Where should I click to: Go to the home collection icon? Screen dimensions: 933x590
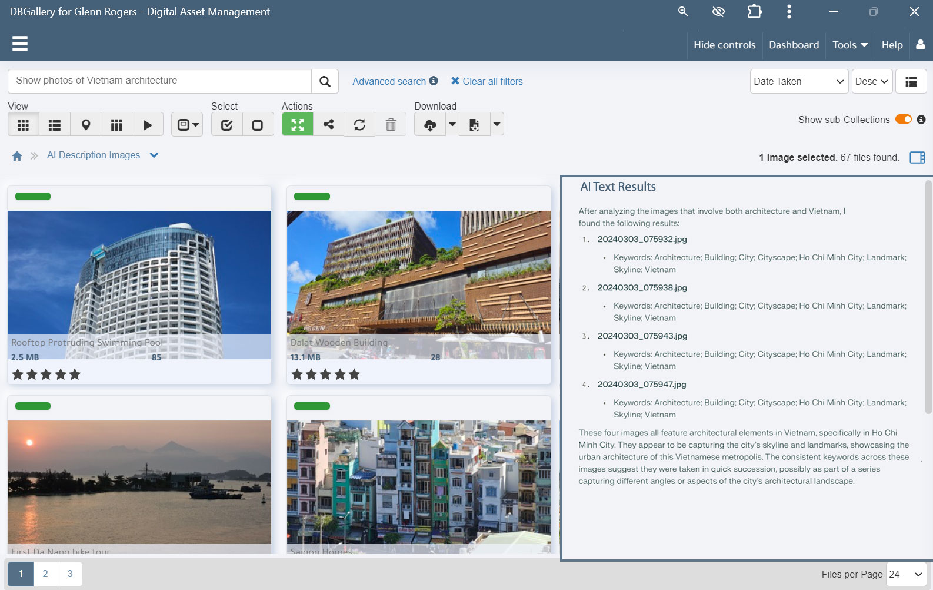tap(17, 155)
